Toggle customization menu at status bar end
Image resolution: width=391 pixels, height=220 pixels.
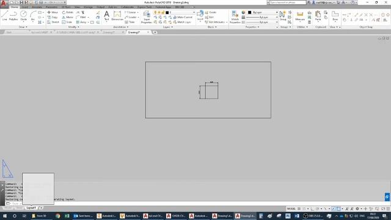coord(389,208)
